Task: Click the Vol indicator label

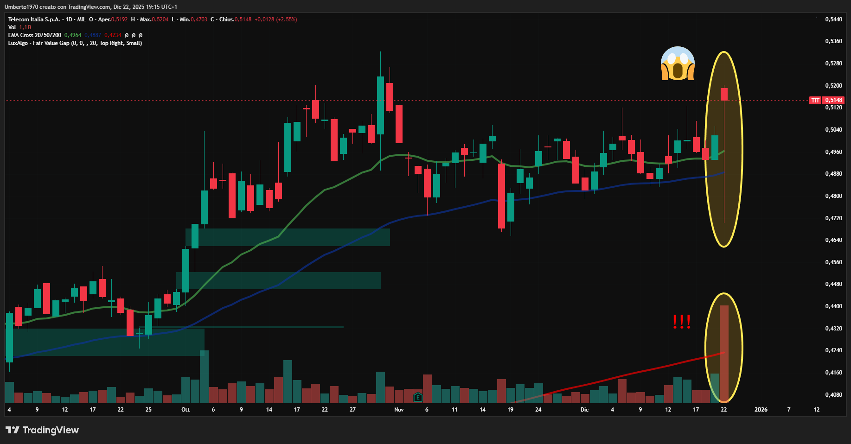Action: (12, 27)
